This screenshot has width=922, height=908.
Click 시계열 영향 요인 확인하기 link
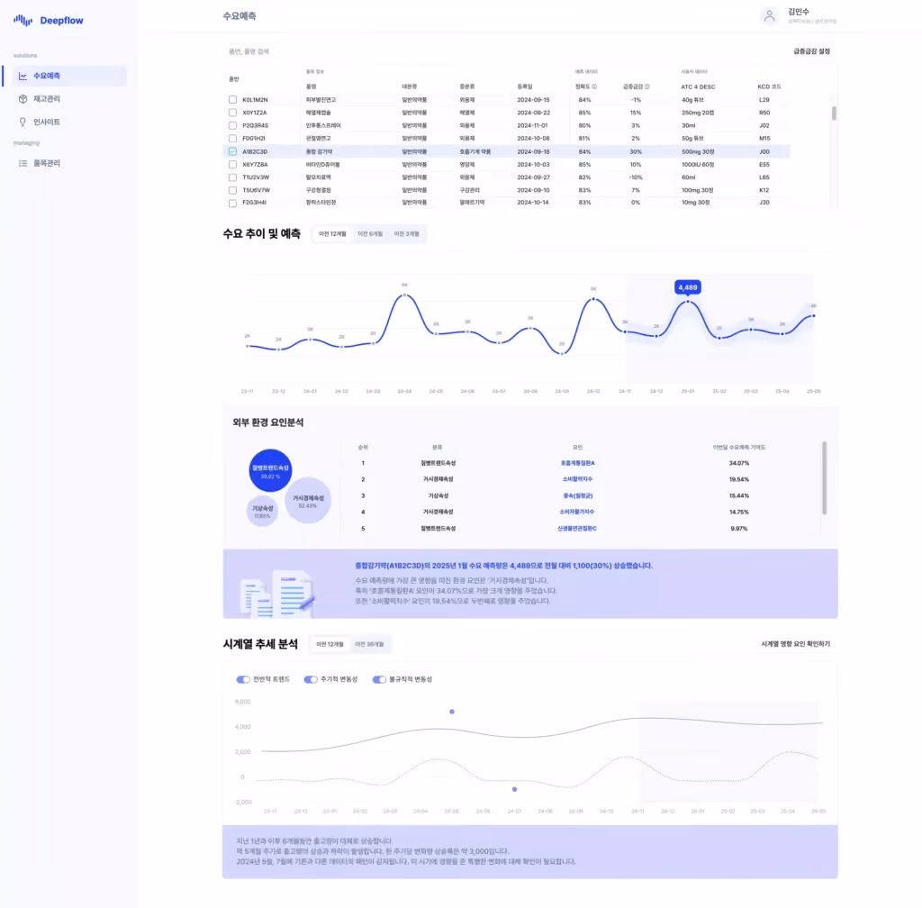796,644
